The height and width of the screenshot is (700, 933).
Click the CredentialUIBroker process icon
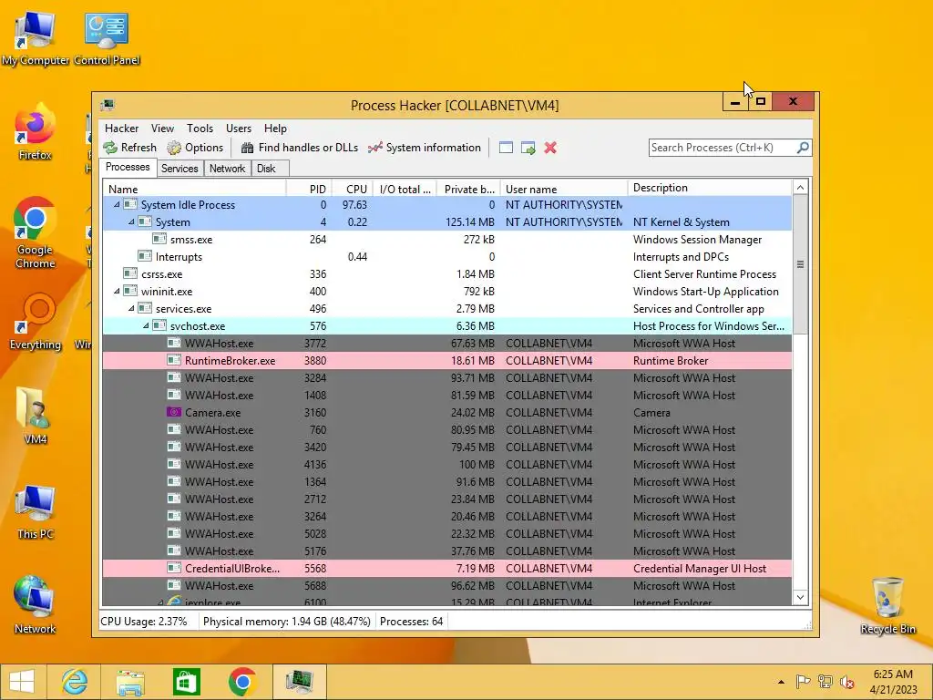[x=174, y=568]
